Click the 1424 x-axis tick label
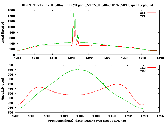 click(x=107, y=58)
